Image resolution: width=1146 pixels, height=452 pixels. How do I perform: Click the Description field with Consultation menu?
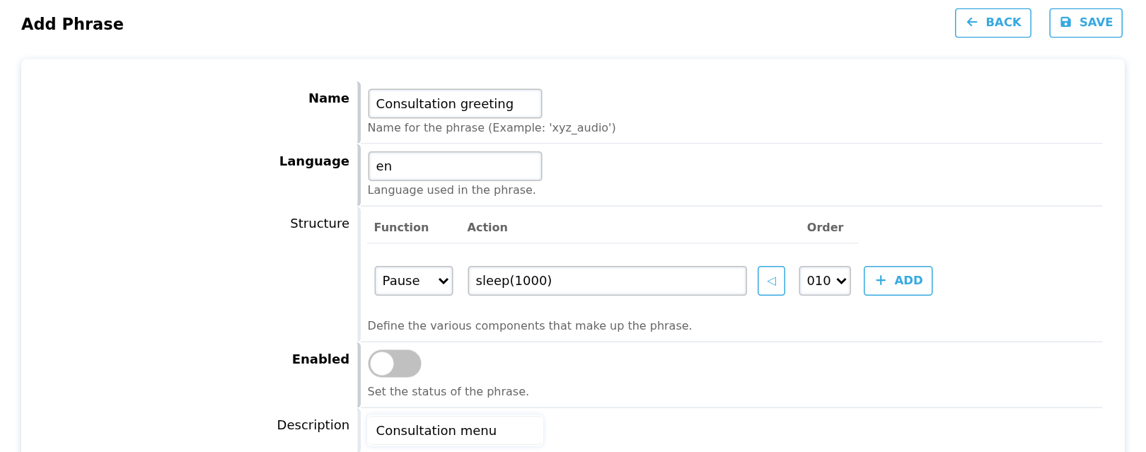[455, 430]
